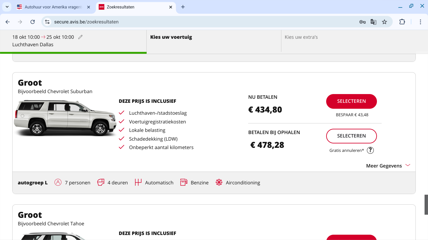Expand Meer Gegevens for the Chevrolet Suburban

(388, 166)
